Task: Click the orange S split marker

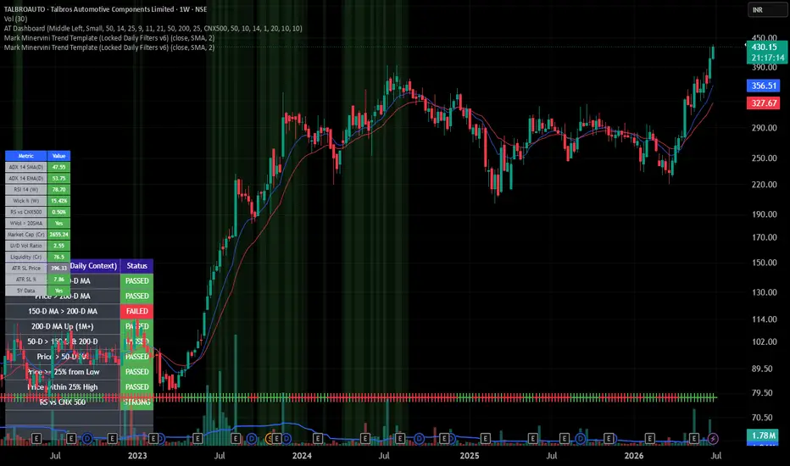Action: point(270,439)
